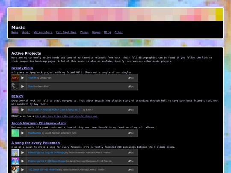This screenshot has height=173, width=231.
Task: Play 100 Songs For 100 Pokémon
Action: [23, 170]
